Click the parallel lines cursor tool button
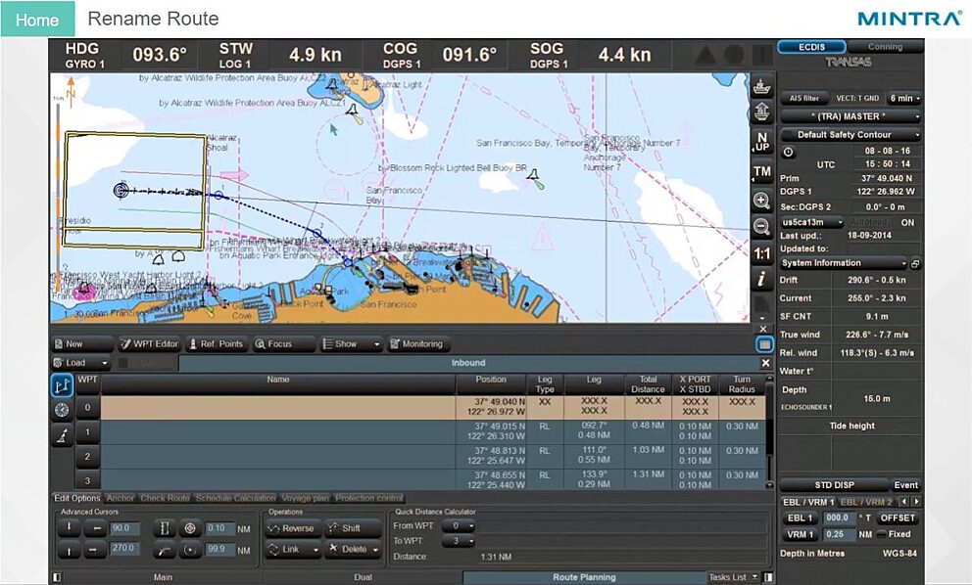The width and height of the screenshot is (972, 585). pos(165,528)
